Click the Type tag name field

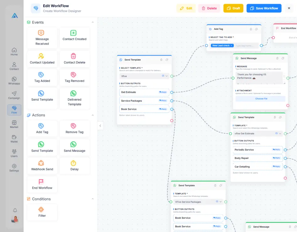tap(246, 46)
